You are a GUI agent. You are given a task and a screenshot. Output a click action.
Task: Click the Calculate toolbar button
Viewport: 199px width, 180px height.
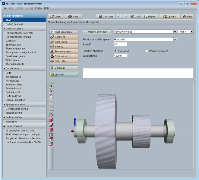point(106,16)
